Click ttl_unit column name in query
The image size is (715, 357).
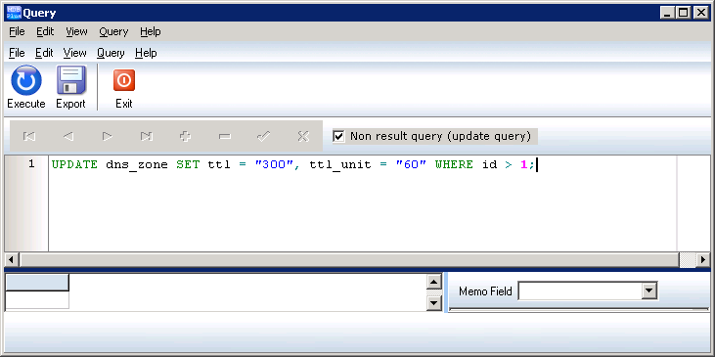pyautogui.click(x=340, y=164)
